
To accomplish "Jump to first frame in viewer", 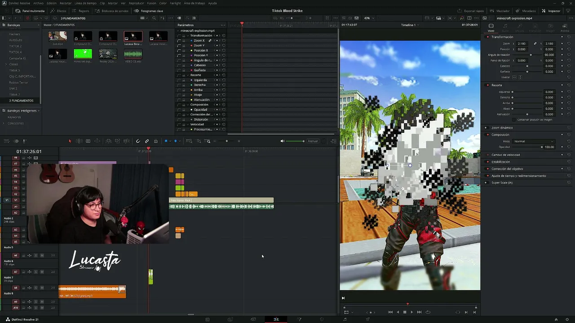I will [390, 312].
